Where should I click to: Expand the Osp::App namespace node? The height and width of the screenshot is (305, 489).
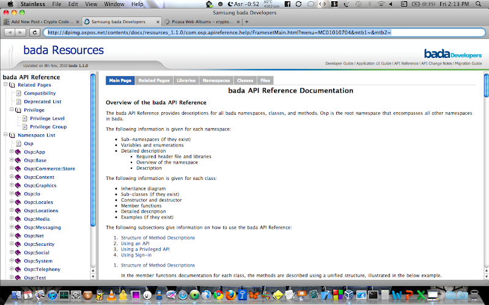[x=12, y=151]
